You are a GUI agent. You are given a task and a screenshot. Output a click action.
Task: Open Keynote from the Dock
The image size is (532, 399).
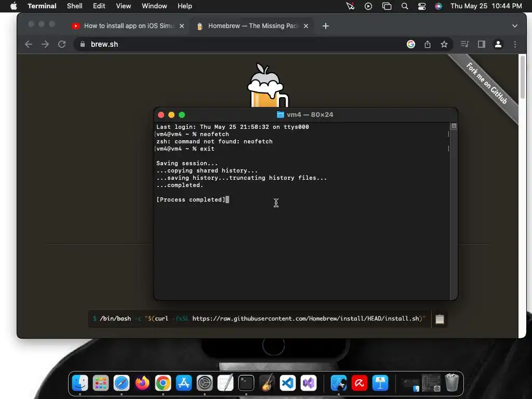[x=380, y=383]
